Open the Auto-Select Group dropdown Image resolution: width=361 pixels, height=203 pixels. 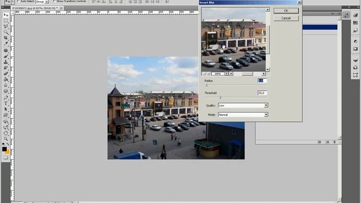[x=42, y=1]
